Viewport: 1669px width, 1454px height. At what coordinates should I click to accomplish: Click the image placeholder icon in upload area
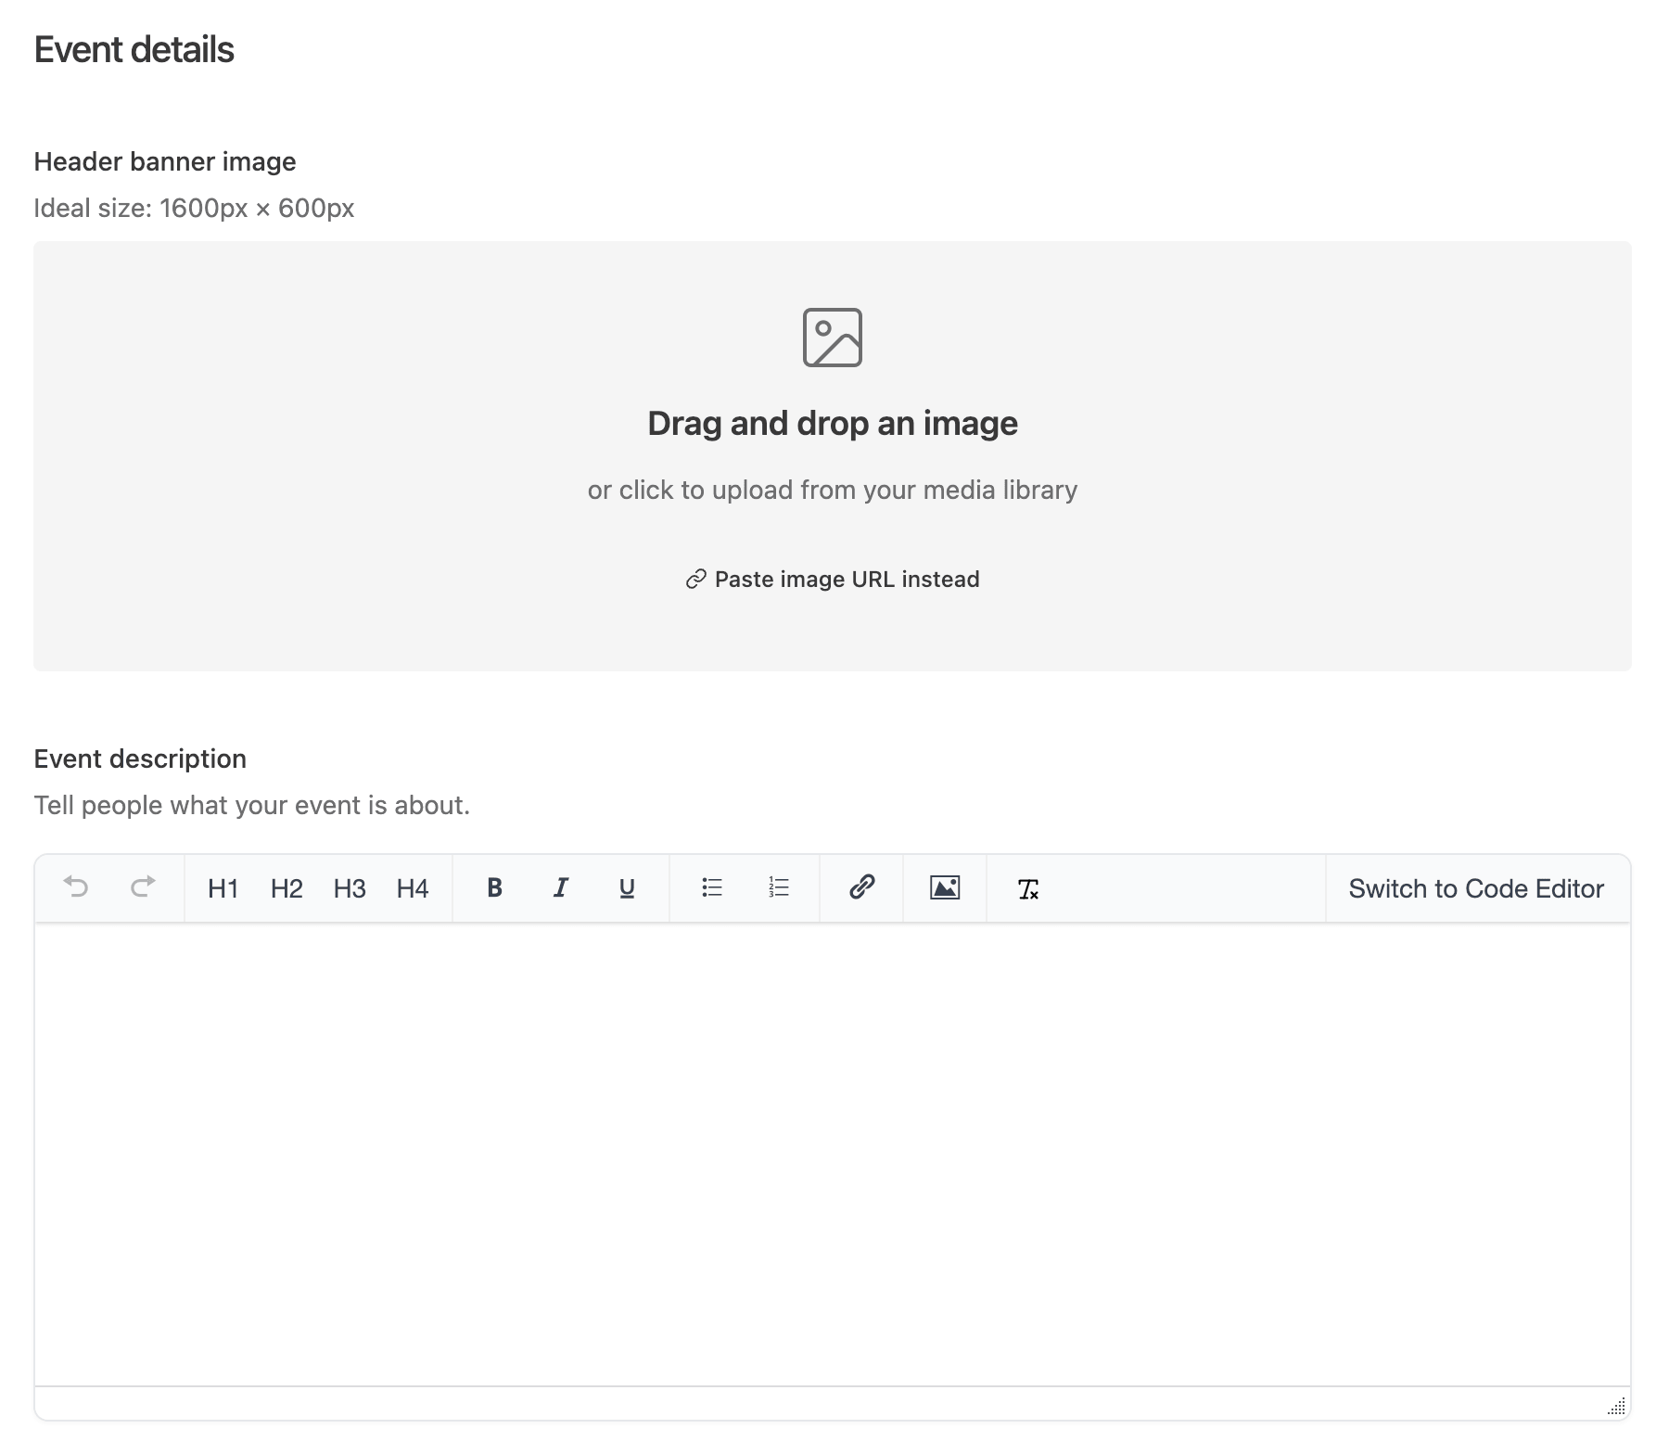click(x=833, y=338)
